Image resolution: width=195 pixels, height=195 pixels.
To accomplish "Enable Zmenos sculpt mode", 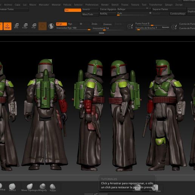I will (x=107, y=24).
